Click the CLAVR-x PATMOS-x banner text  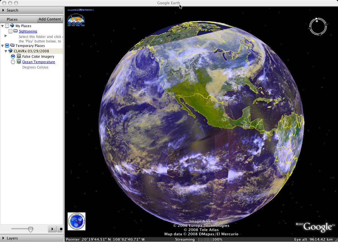[x=81, y=10]
